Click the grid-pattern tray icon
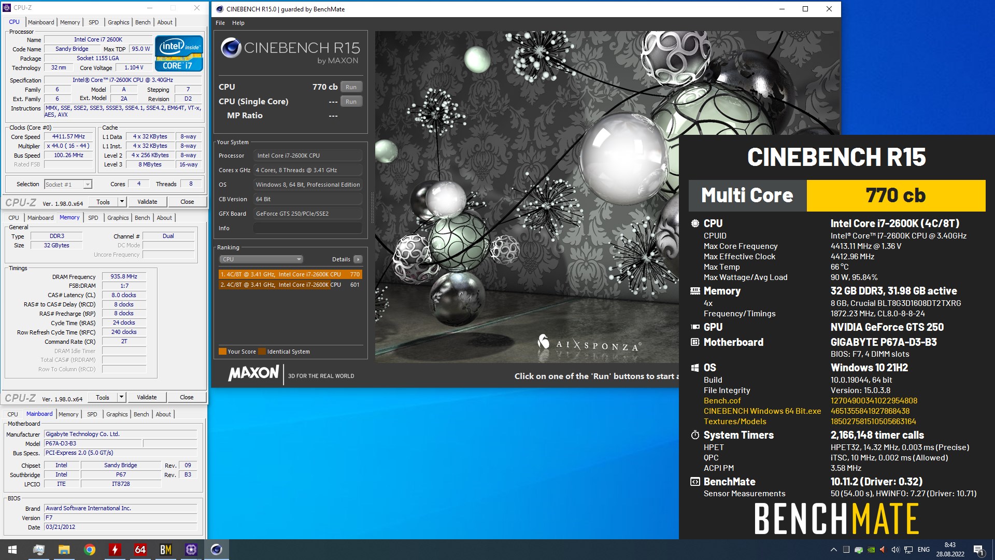Viewport: 995px width, 560px height. [846, 550]
